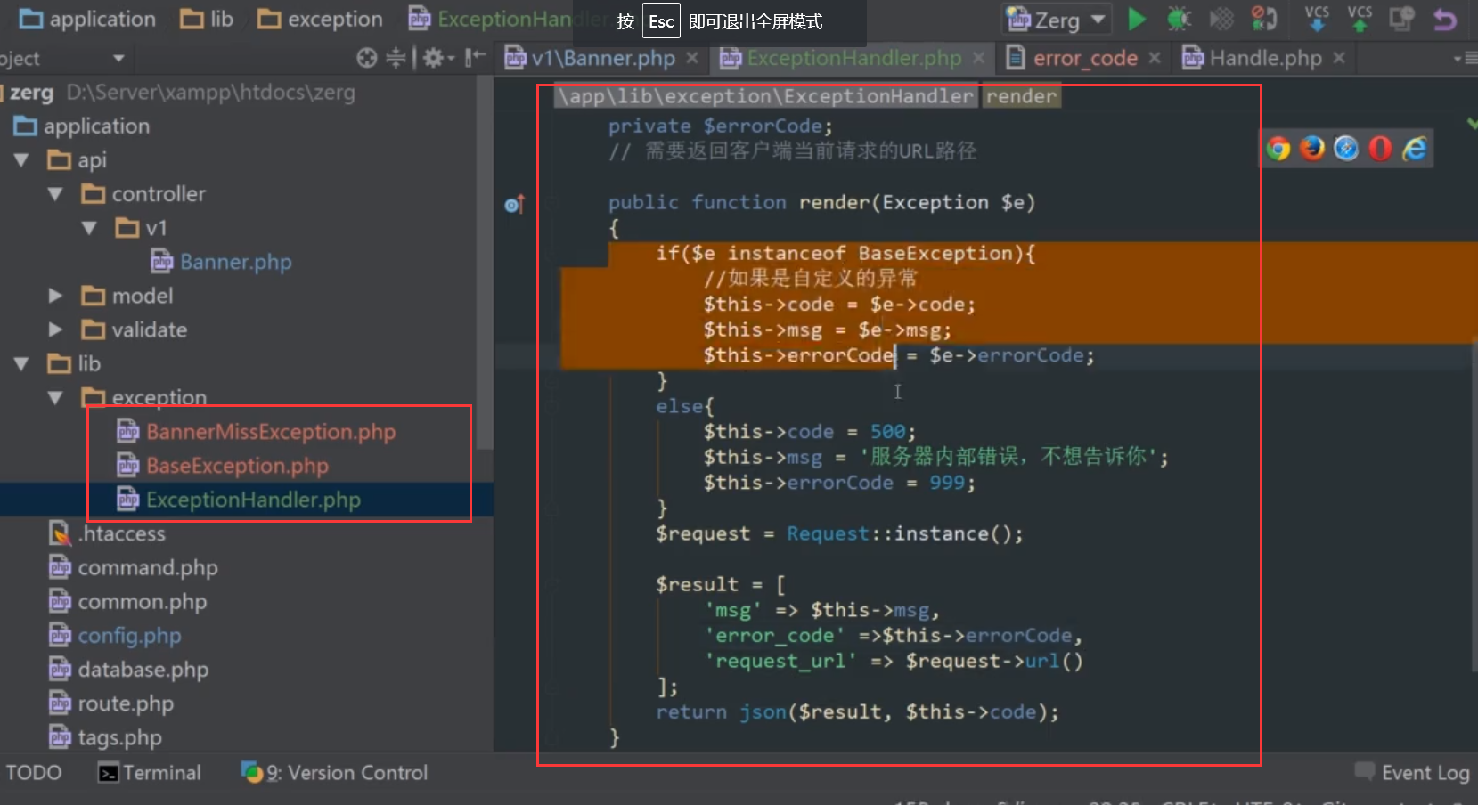This screenshot has height=805, width=1478.
Task: Select ExceptionHandler.php in project tree
Action: pos(239,500)
